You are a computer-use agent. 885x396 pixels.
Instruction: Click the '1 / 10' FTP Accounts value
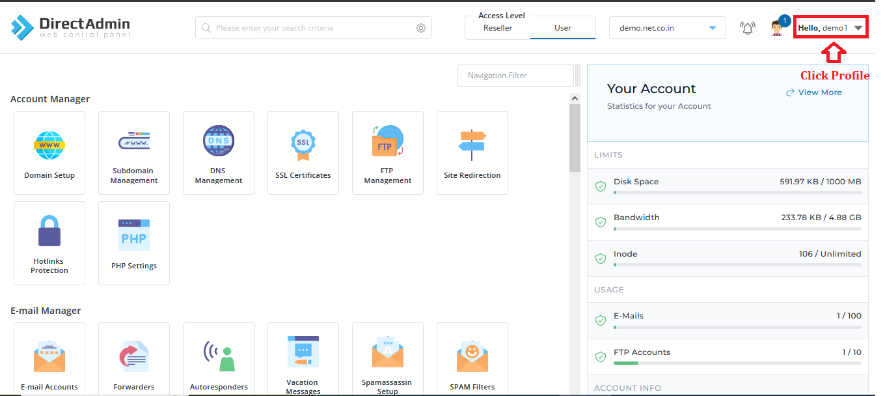(x=852, y=352)
